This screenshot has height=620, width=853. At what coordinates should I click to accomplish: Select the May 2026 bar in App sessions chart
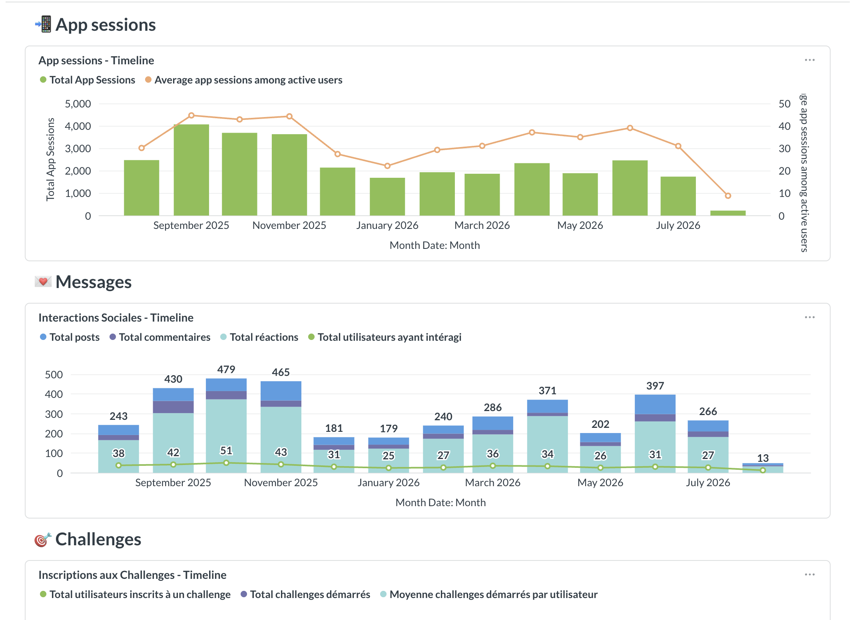click(580, 195)
